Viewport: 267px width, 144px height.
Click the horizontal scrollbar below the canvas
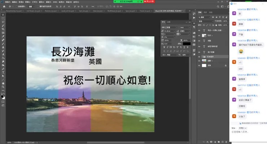116,143
